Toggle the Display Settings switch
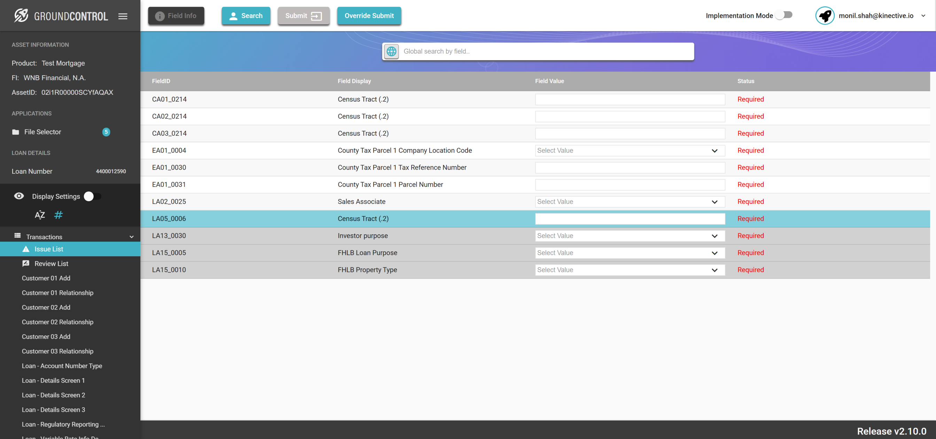The height and width of the screenshot is (439, 936). [93, 196]
